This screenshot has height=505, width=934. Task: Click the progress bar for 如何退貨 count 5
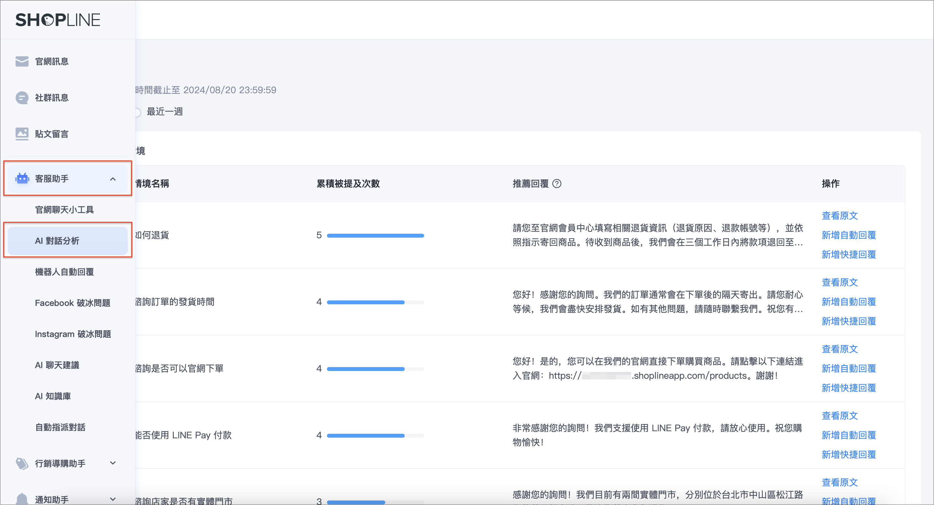coord(375,236)
